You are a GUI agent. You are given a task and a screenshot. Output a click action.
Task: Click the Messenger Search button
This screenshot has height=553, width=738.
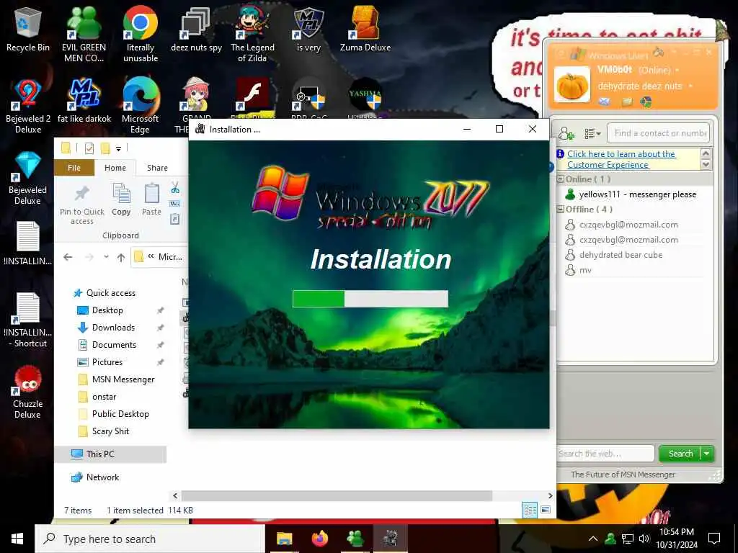tap(680, 454)
